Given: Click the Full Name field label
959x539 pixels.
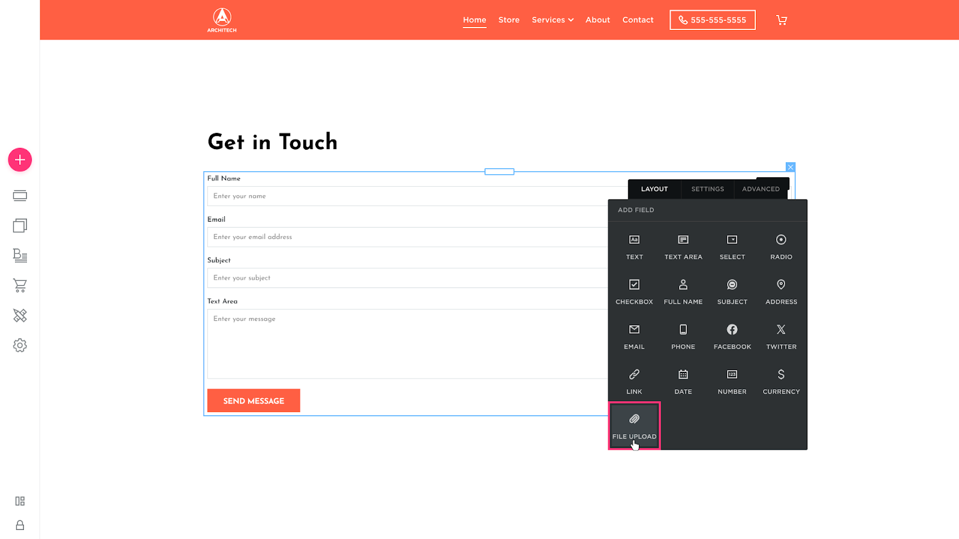Looking at the screenshot, I should coord(224,178).
